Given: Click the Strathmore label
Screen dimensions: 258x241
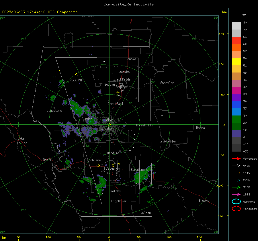Looking at the screenshot, I should (139, 170).
